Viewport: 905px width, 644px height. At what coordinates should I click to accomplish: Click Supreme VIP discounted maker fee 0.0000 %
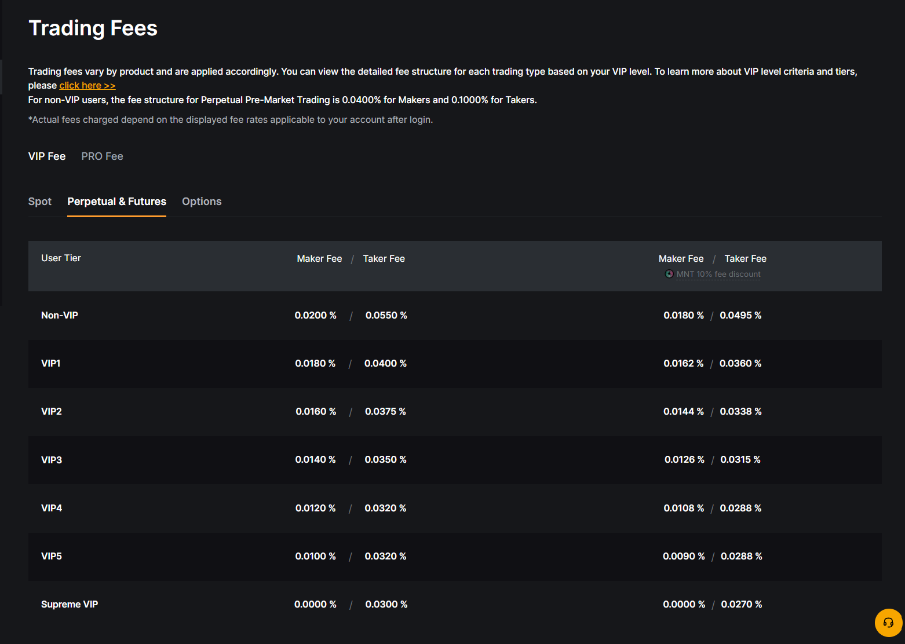pos(684,605)
